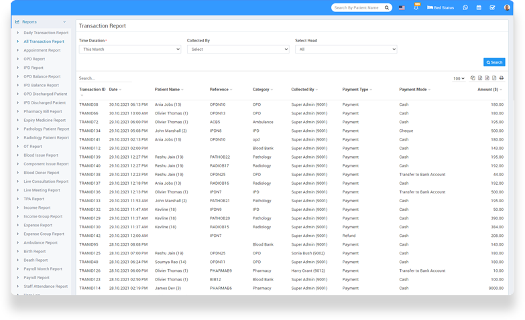
Task: Open the user profile avatar
Action: click(507, 8)
